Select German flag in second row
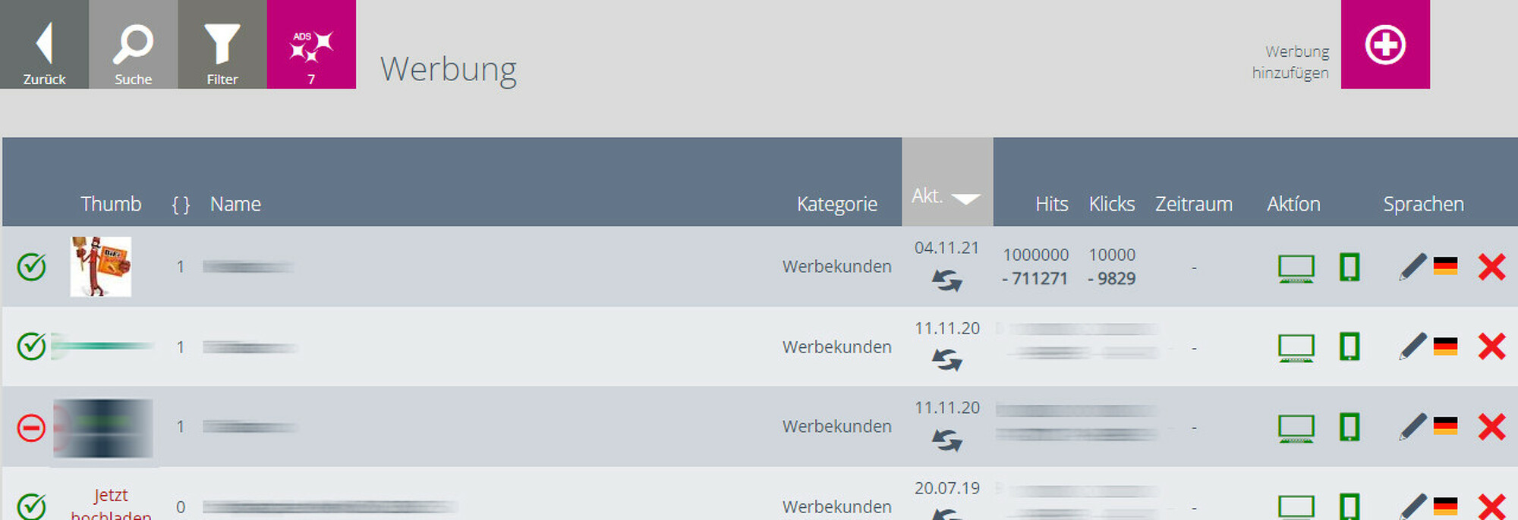Viewport: 1518px width, 520px height. coord(1445,346)
